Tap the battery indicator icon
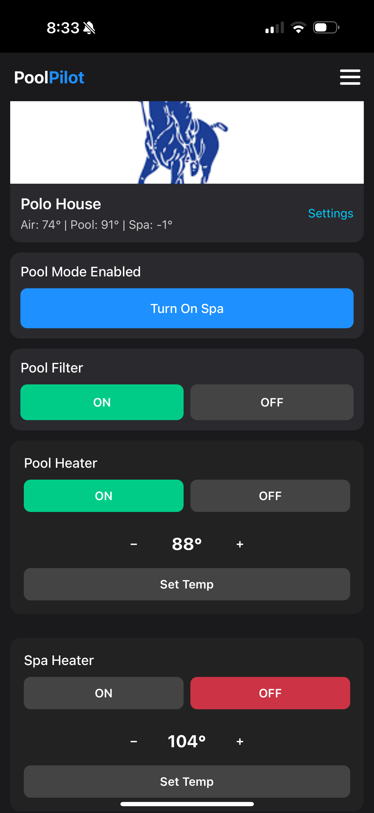 point(326,27)
